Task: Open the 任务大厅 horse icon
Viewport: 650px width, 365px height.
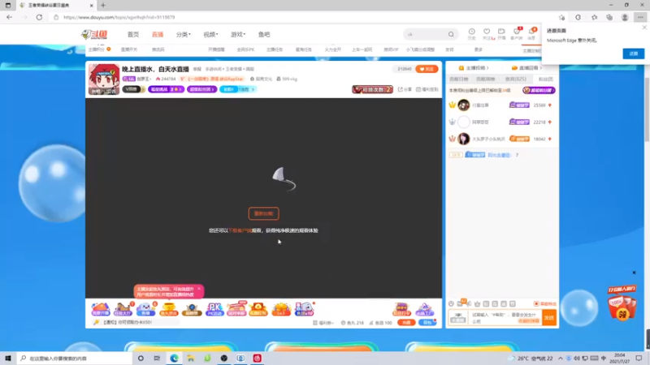Action: 123,309
